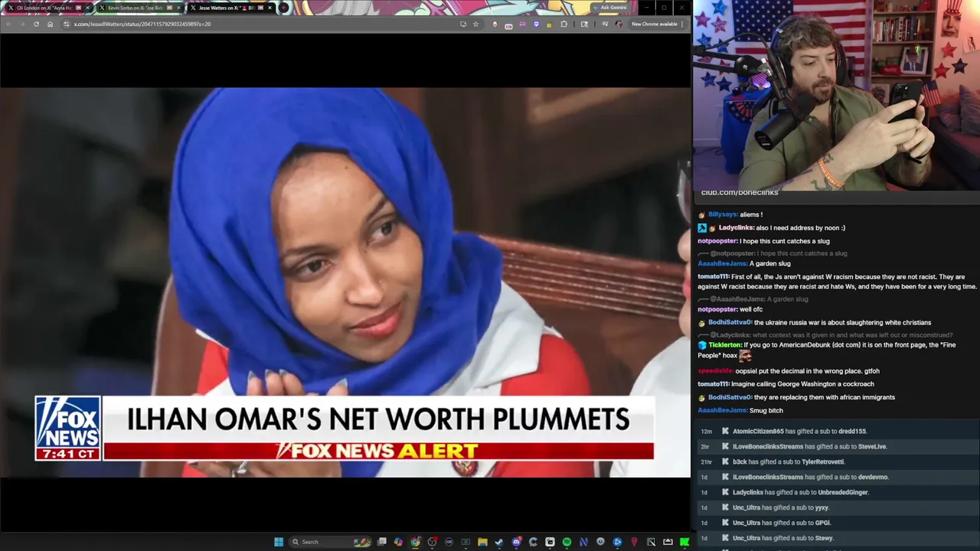Open the Windows Start menu

point(279,542)
